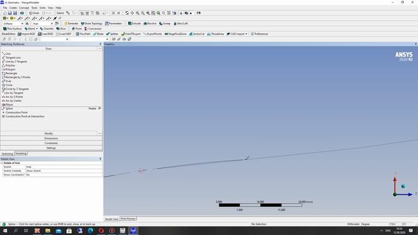This screenshot has height=235, width=418.
Task: Switch to the Print Preview tab
Action: 128,219
